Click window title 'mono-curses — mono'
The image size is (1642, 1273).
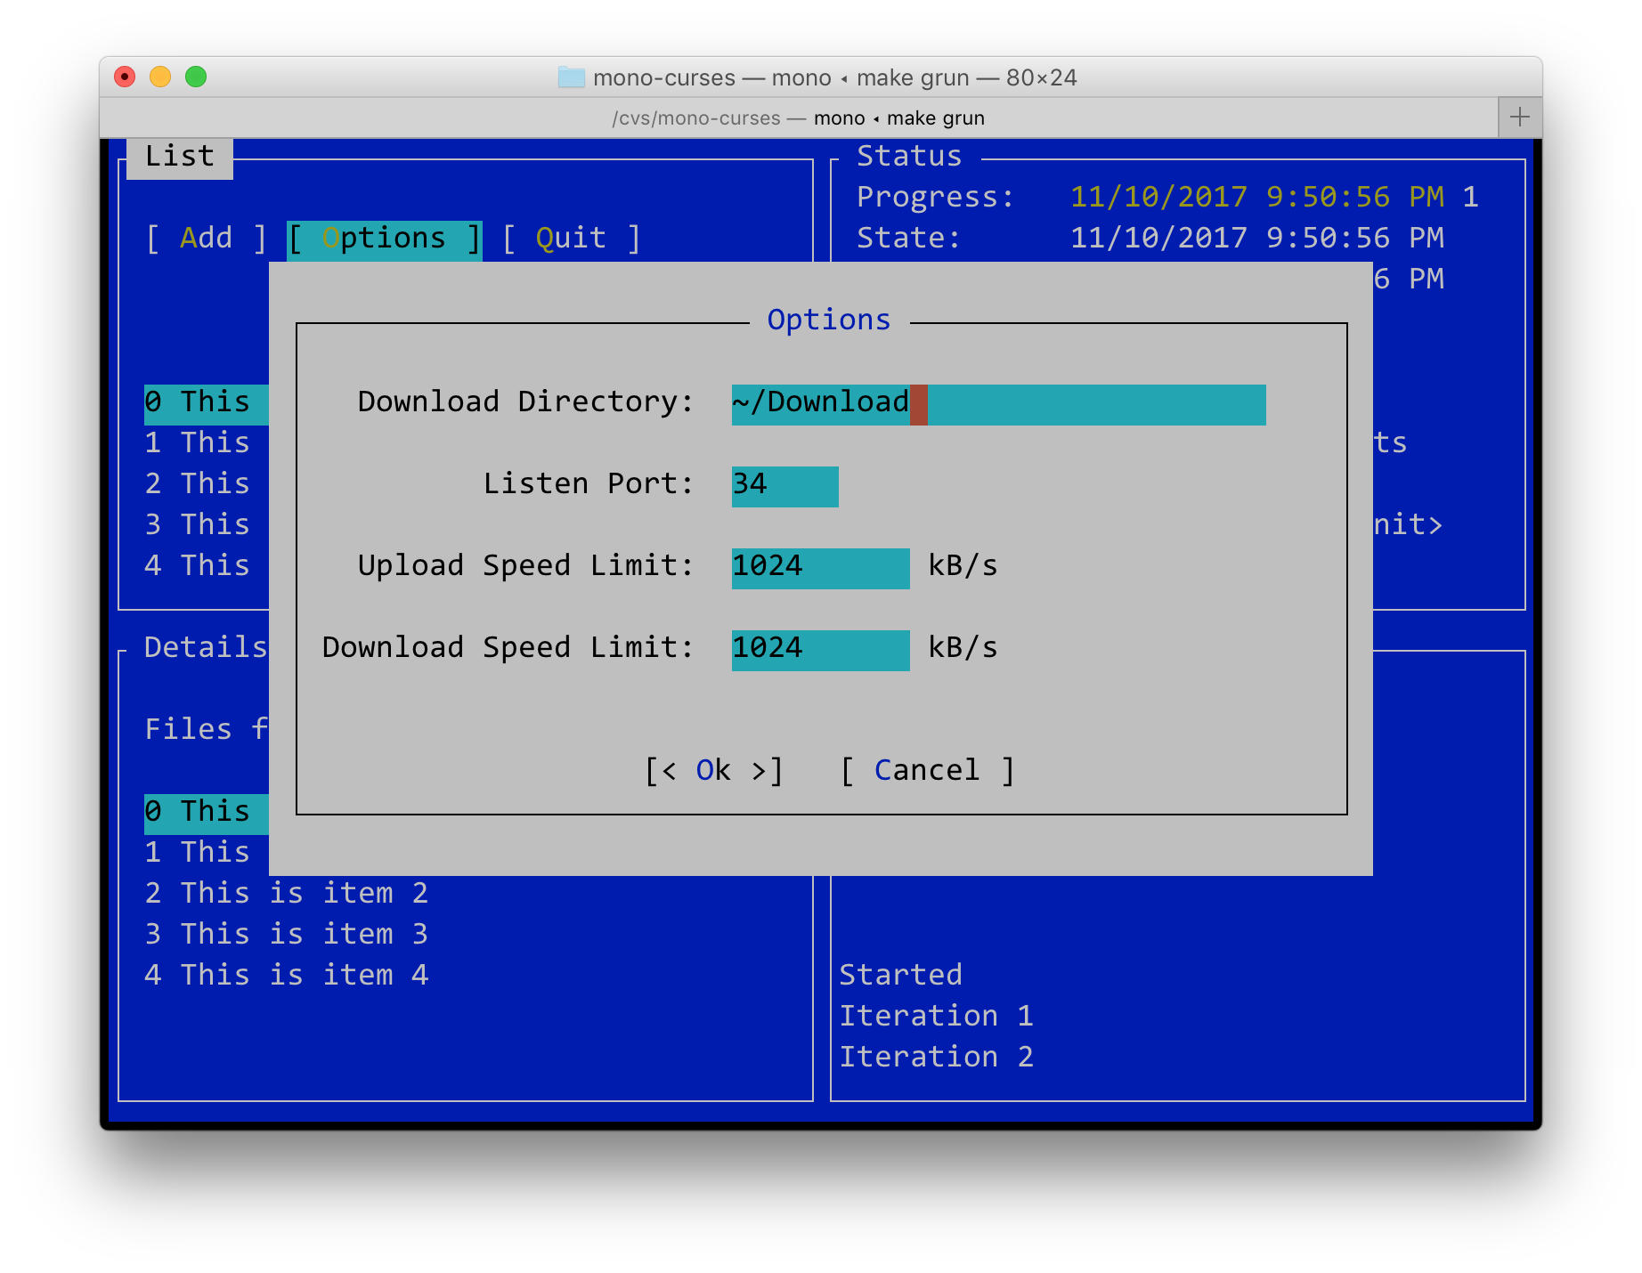click(x=711, y=77)
